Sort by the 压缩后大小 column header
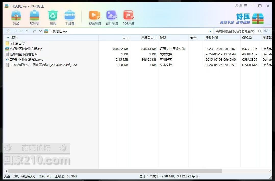 [x=144, y=38]
